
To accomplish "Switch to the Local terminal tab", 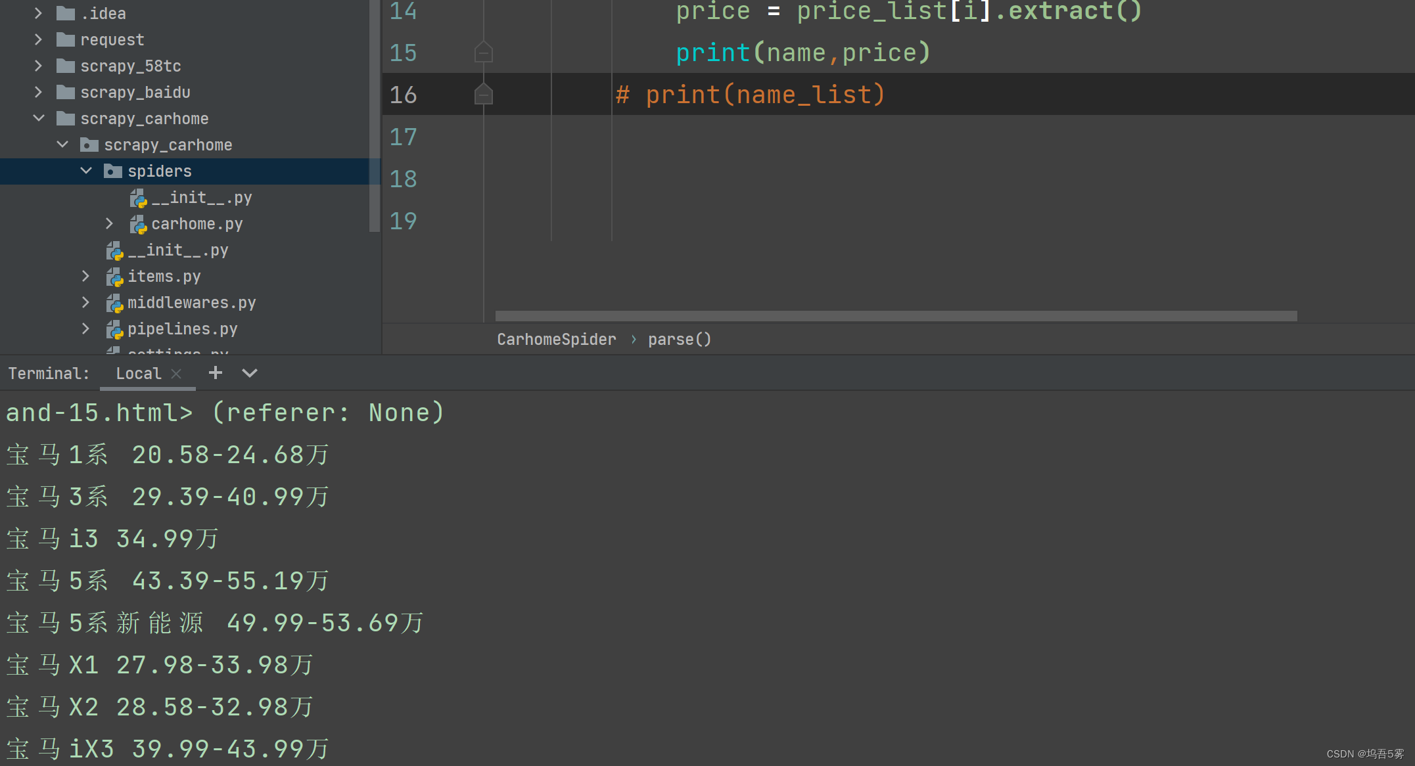I will 138,374.
